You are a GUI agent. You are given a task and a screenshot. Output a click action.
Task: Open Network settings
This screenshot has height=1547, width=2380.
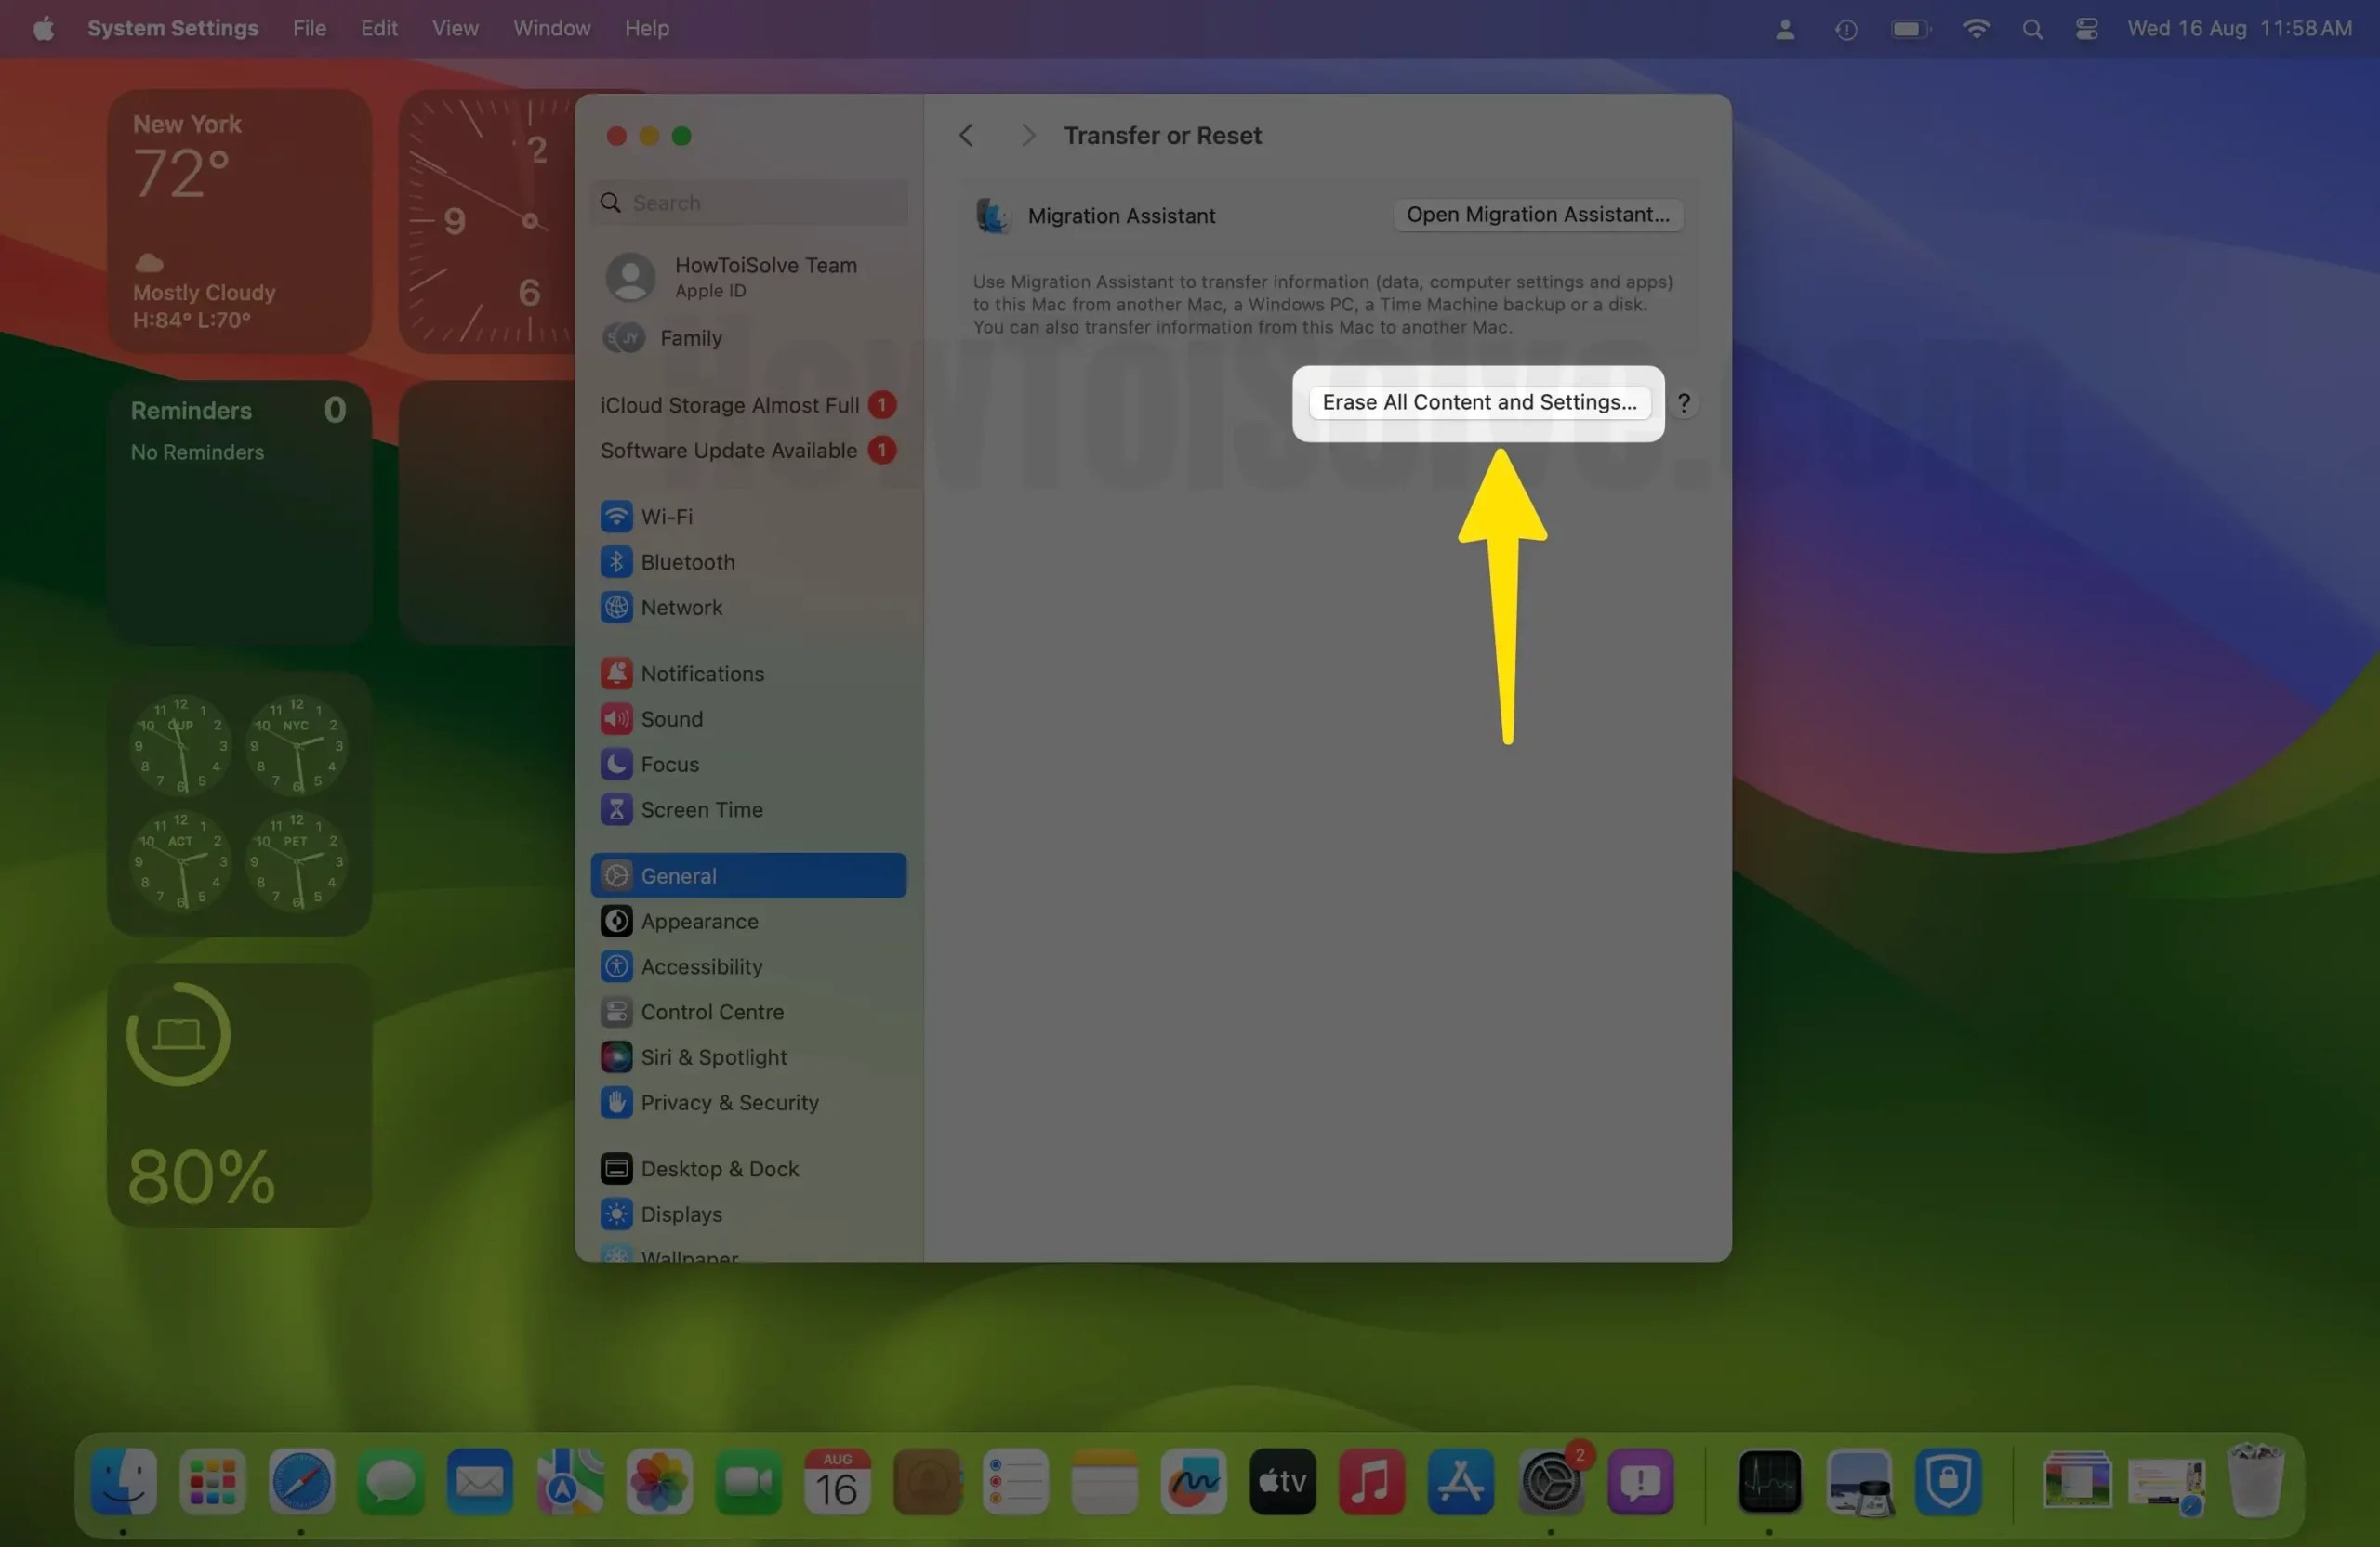click(681, 608)
